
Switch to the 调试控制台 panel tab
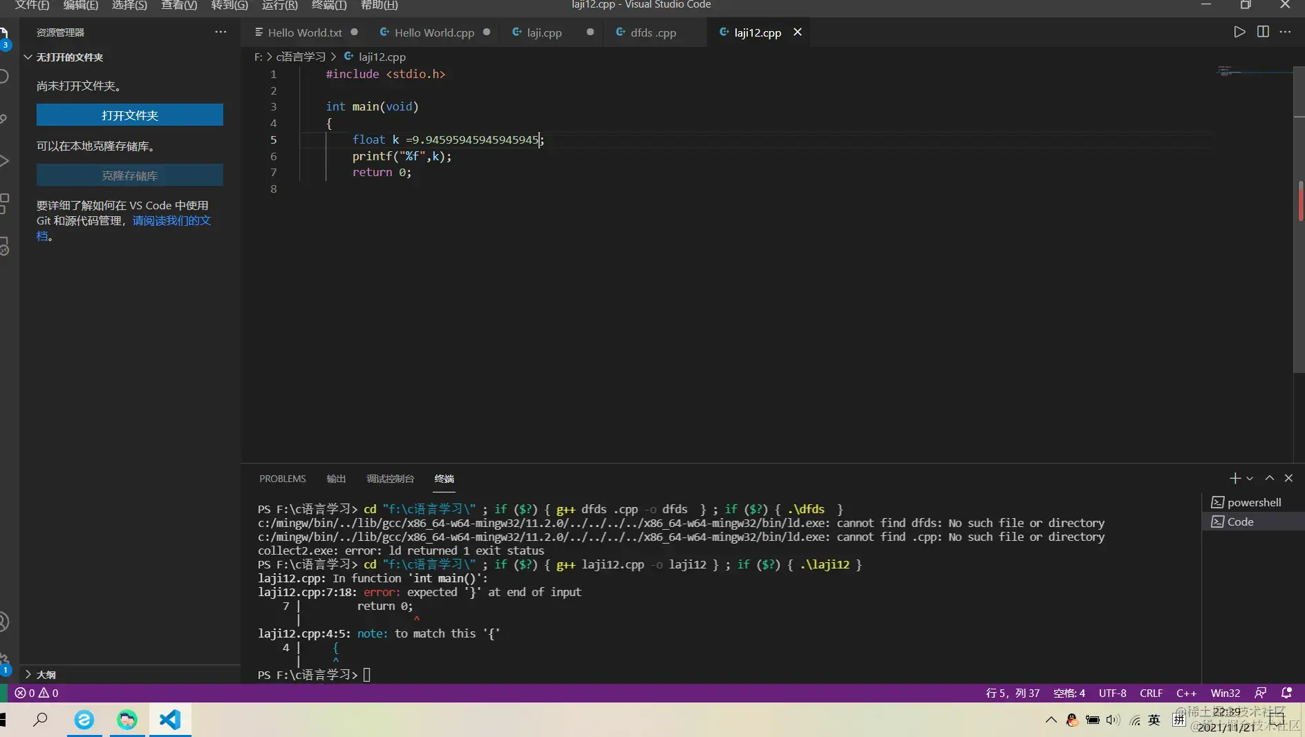point(390,479)
